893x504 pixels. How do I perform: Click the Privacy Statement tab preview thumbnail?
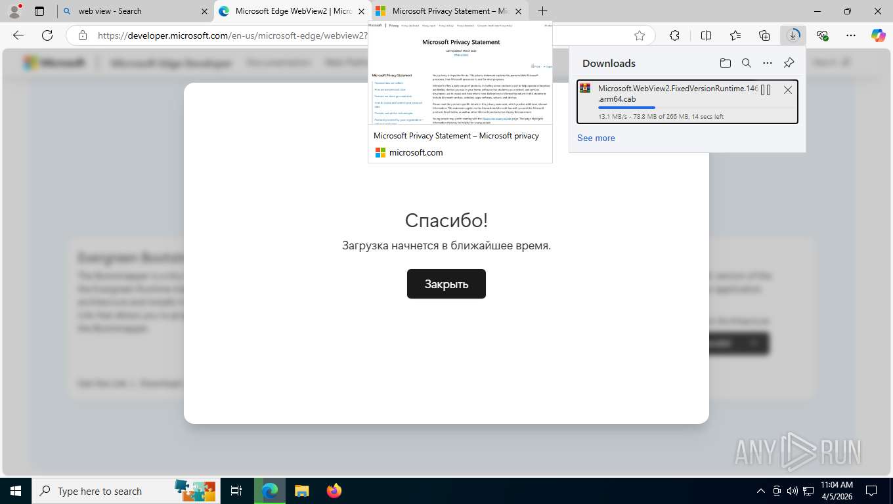tap(460, 72)
